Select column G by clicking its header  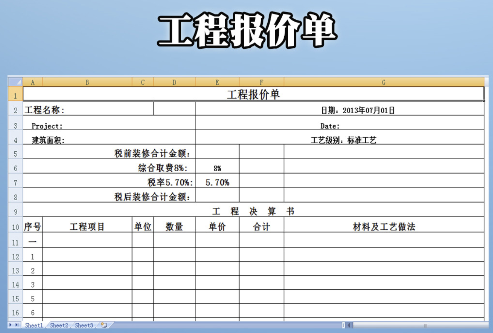(x=384, y=82)
